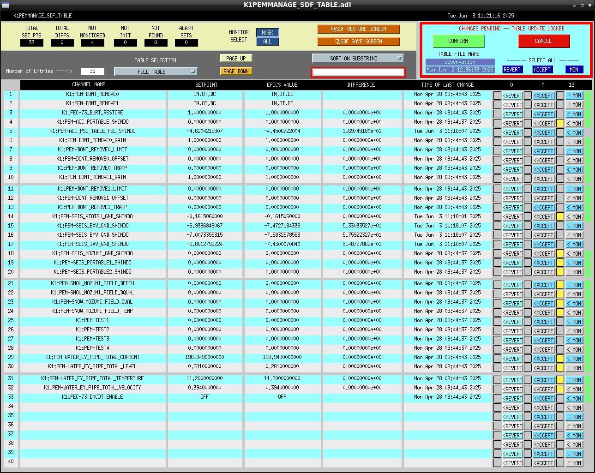Image resolution: width=595 pixels, height=473 pixels.
Task: Revert K1:PEM-WATER_EY_PIPE_TOTAL_CURRENT row
Action: click(512, 359)
